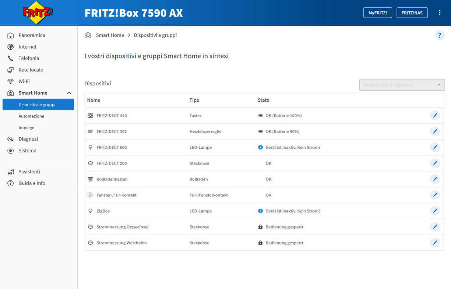Edit the Strommessung Ostseeinsel device
The width and height of the screenshot is (451, 289).
[x=435, y=227]
